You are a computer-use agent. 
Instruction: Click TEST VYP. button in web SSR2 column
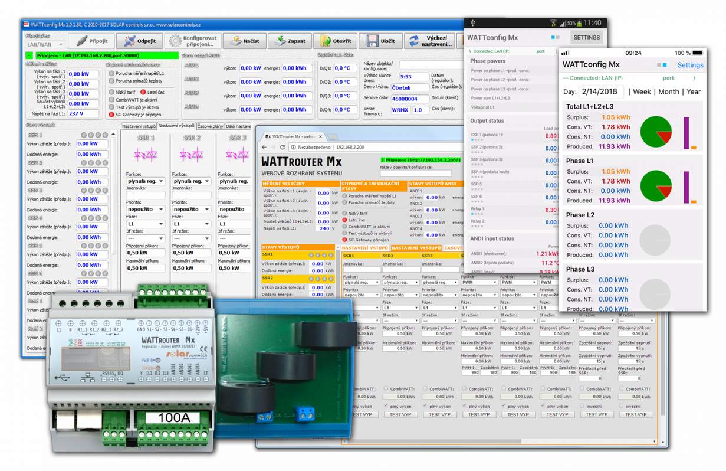click(400, 414)
